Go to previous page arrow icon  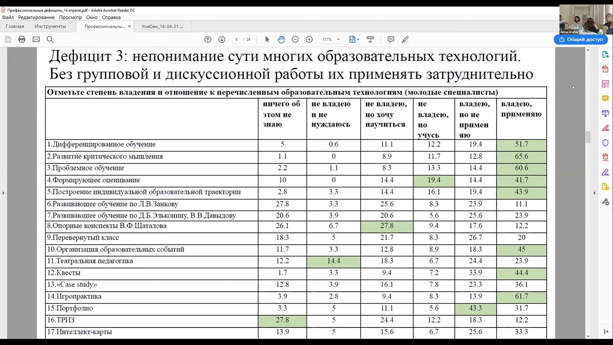pyautogui.click(x=208, y=39)
